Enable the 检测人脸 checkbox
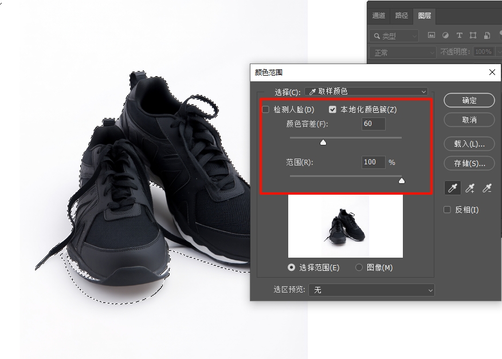This screenshot has height=359, width=502. click(265, 109)
